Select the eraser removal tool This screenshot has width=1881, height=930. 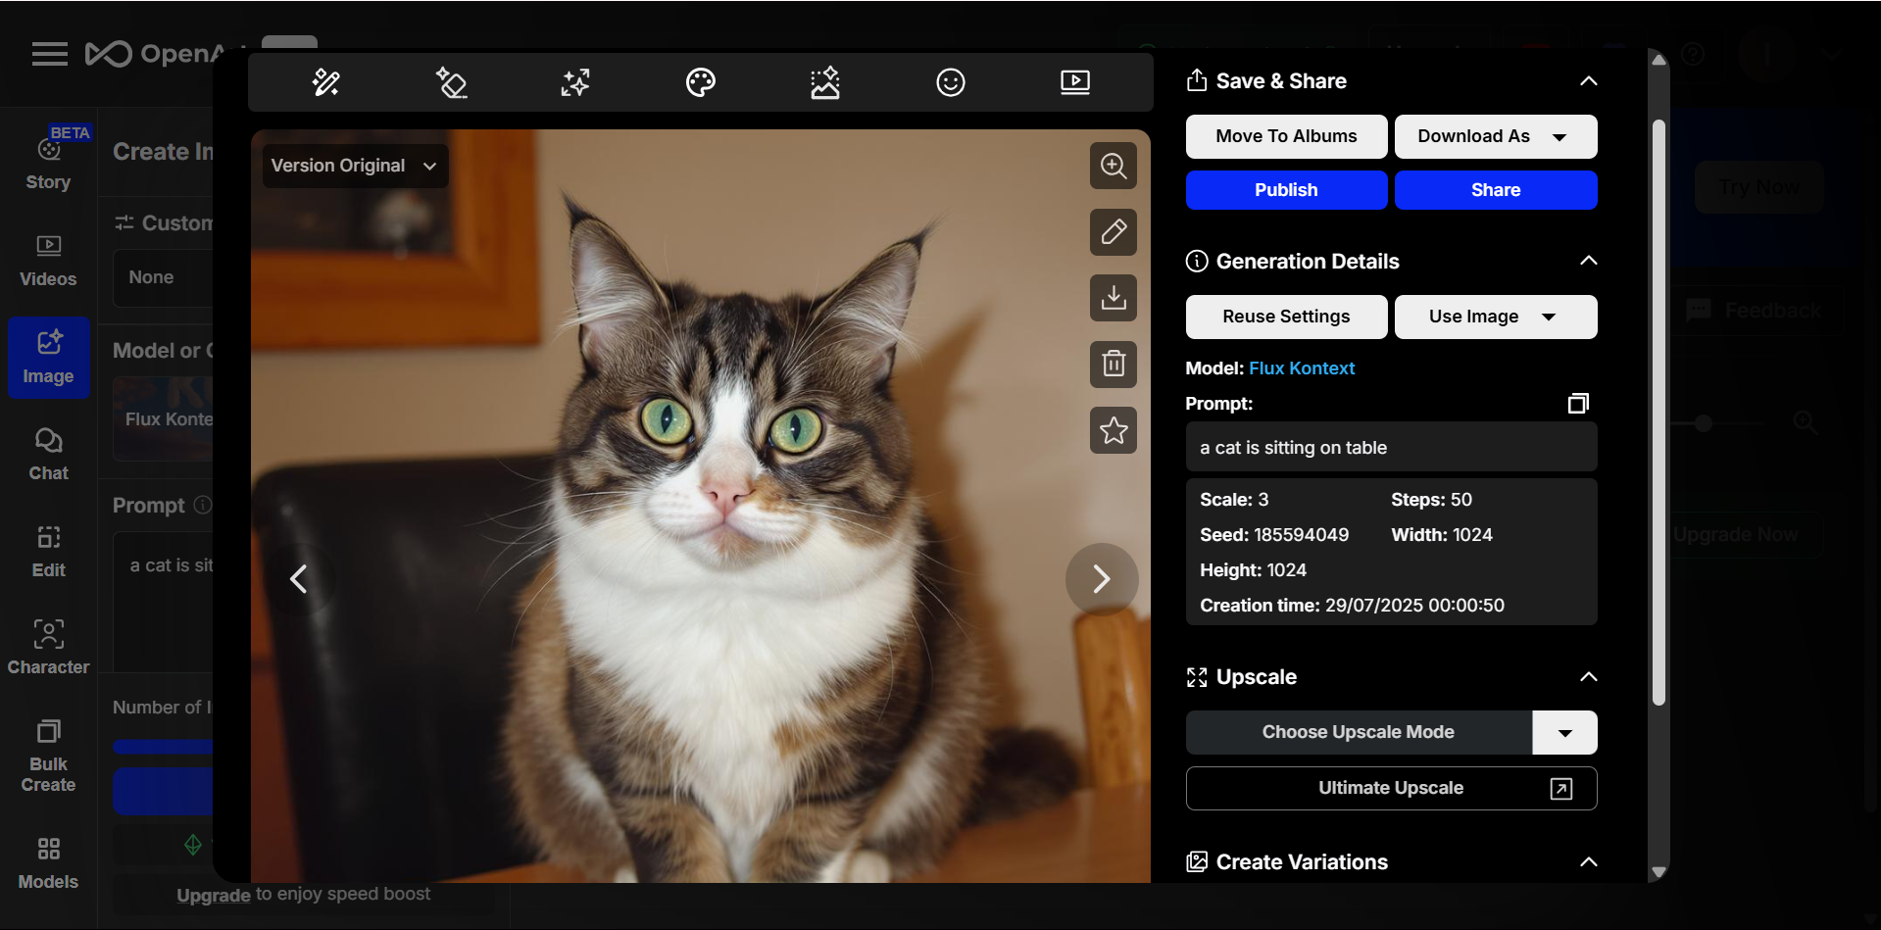452,82
